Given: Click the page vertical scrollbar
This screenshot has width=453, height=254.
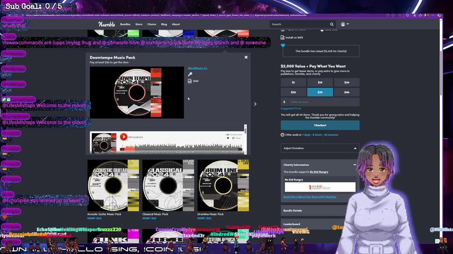Looking at the screenshot, I should [x=441, y=73].
